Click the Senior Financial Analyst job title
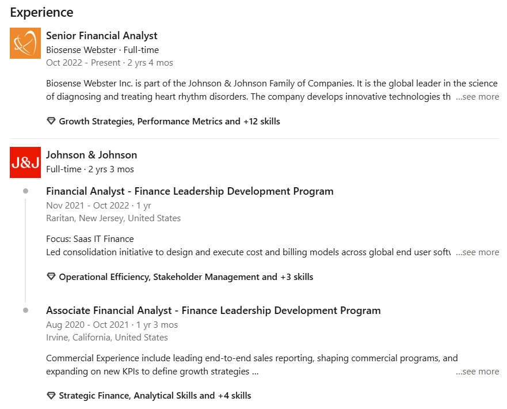This screenshot has width=507, height=409. coord(101,36)
